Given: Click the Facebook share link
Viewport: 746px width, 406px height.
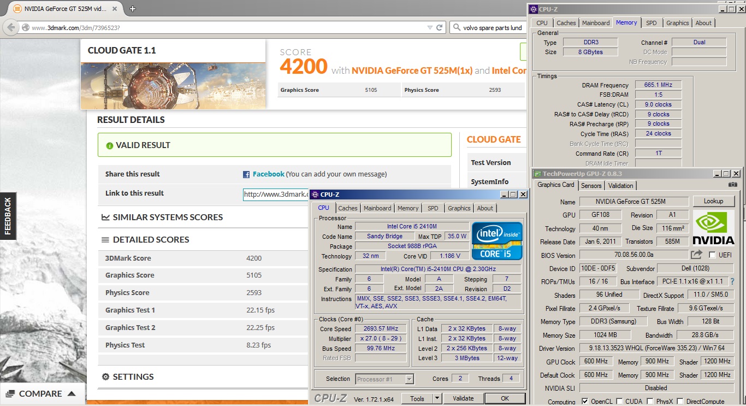Looking at the screenshot, I should click(268, 174).
